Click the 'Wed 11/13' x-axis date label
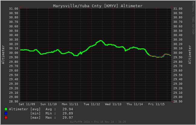This screenshot has width=196, height=125. [x=113, y=104]
